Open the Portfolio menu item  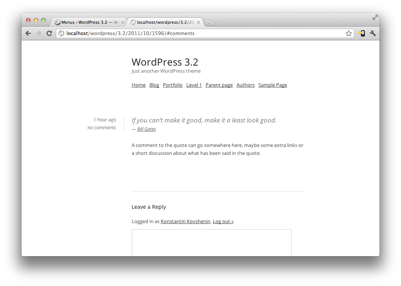[x=173, y=85]
